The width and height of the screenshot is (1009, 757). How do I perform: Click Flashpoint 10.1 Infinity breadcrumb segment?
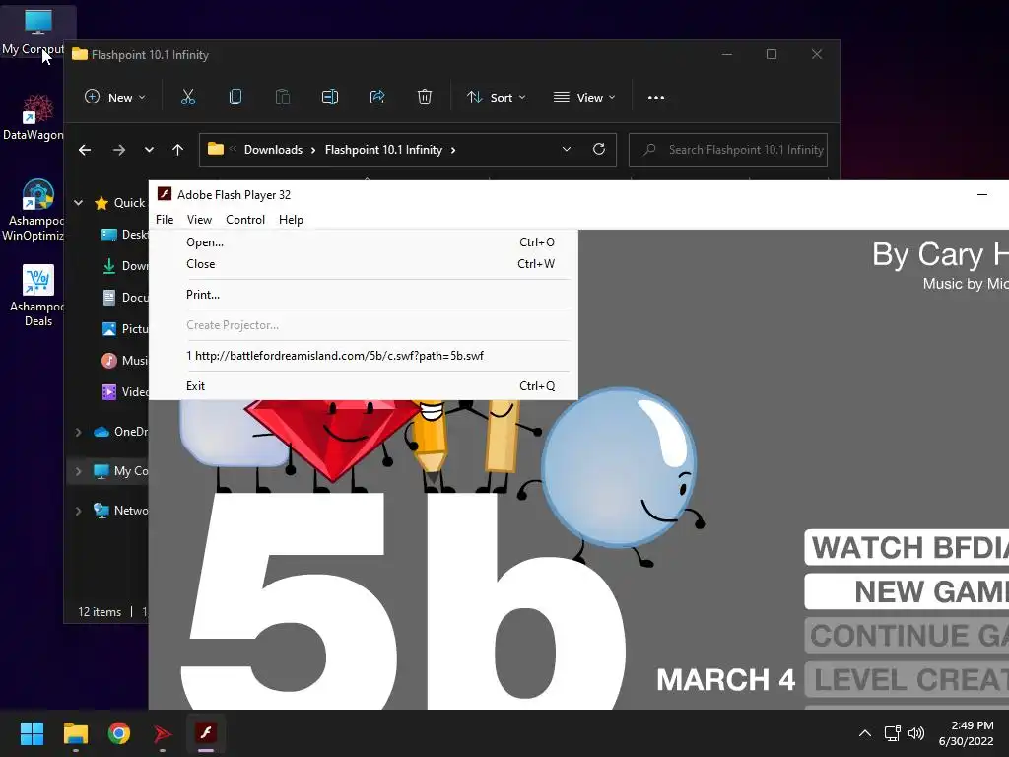(383, 150)
